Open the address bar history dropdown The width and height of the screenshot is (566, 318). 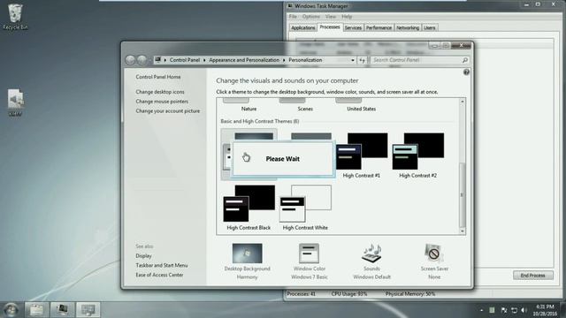coord(353,60)
